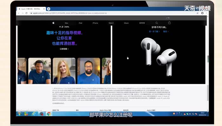Click the address bar URL field
222x126 pixels.
pyautogui.click(x=113, y=13)
